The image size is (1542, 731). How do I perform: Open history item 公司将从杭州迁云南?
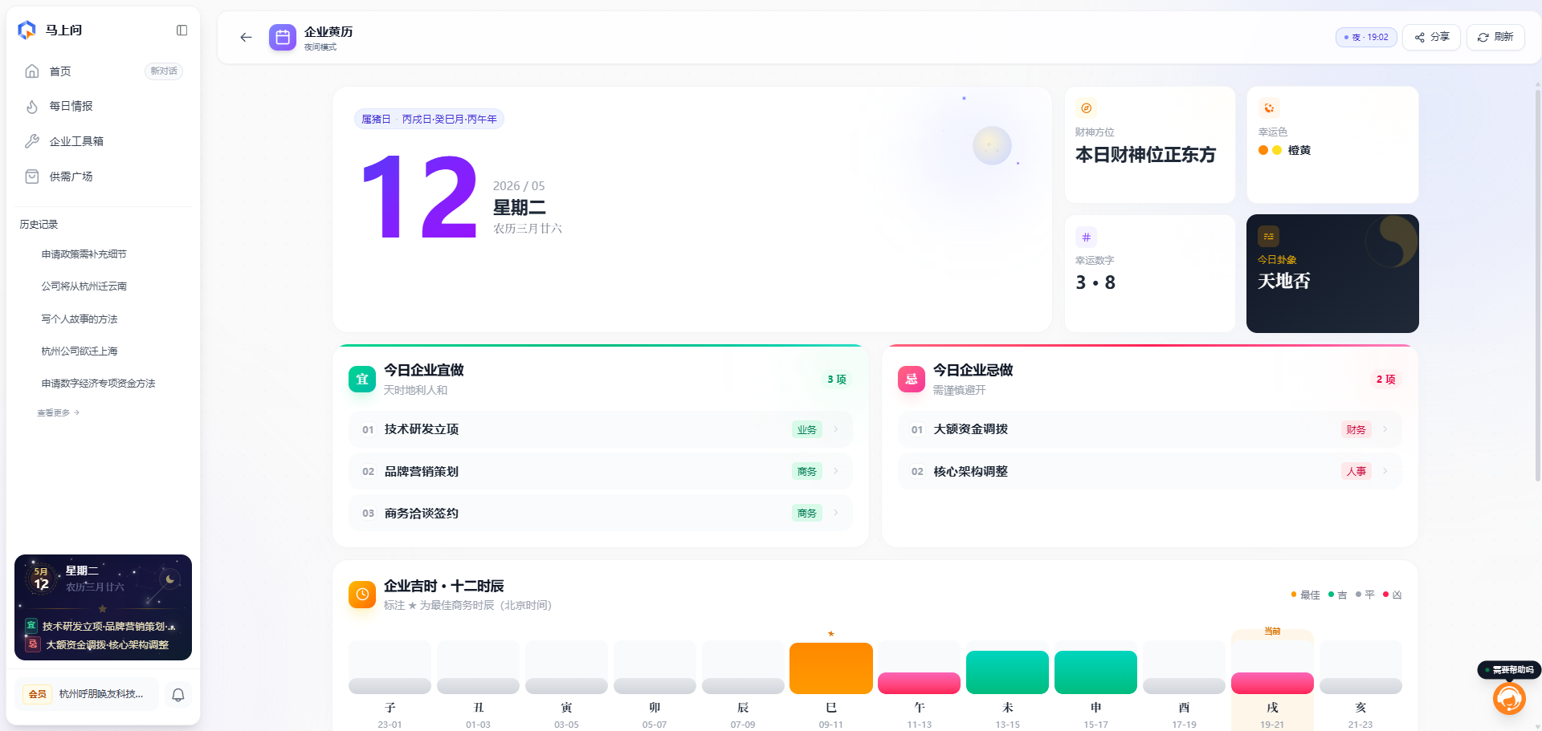pyautogui.click(x=84, y=286)
